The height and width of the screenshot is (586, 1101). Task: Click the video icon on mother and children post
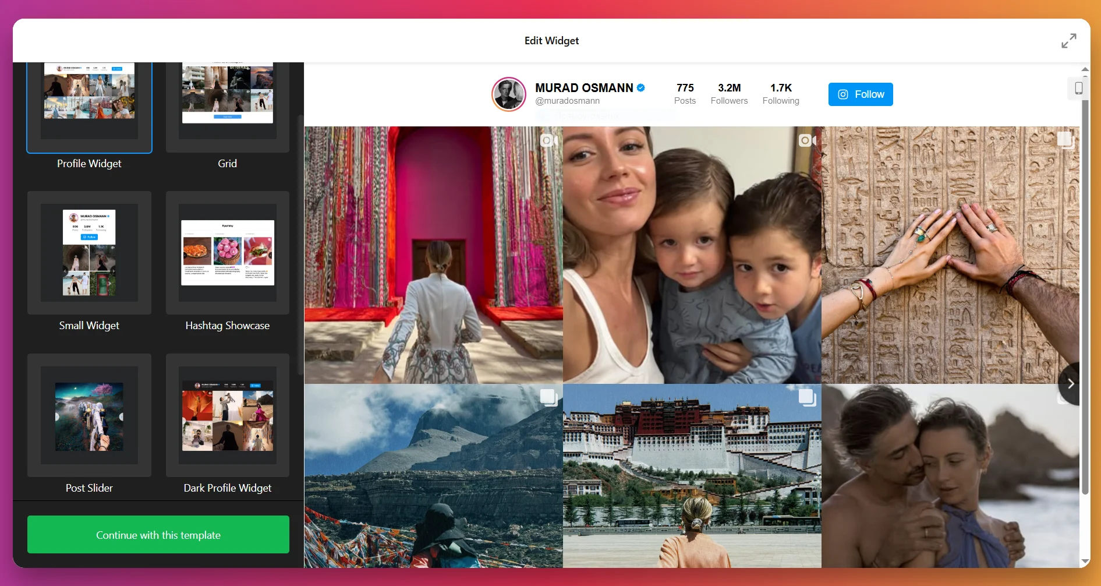click(x=807, y=140)
